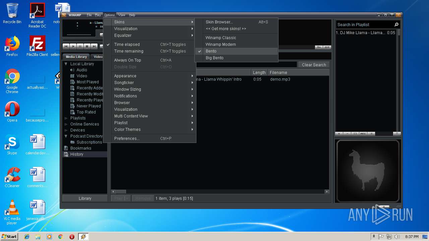This screenshot has height=241, width=429.
Task: Switch to the Media Library tab
Action: pos(76,57)
